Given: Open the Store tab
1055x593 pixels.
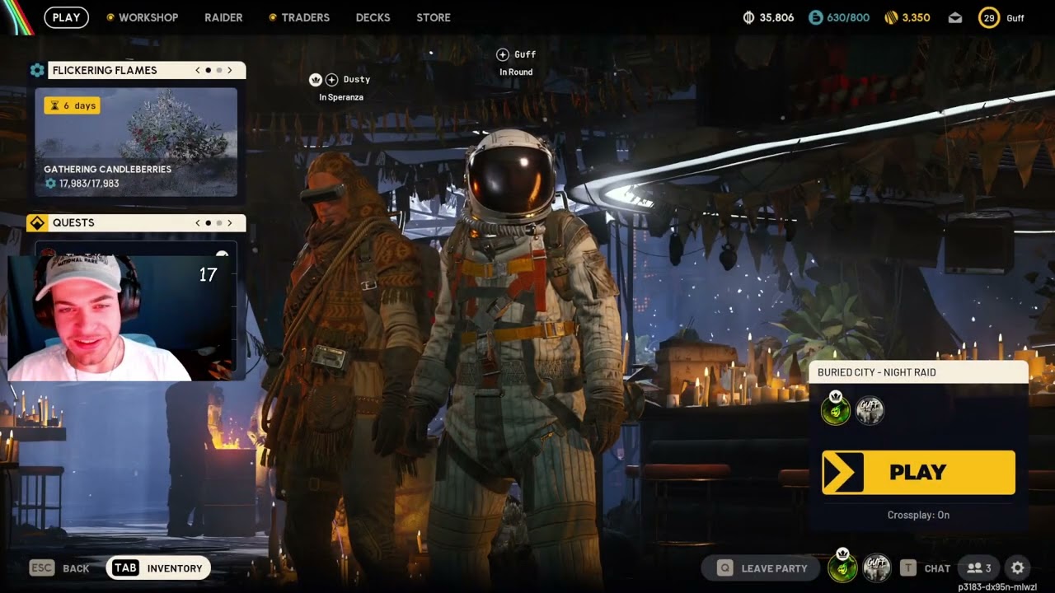Looking at the screenshot, I should pos(434,17).
